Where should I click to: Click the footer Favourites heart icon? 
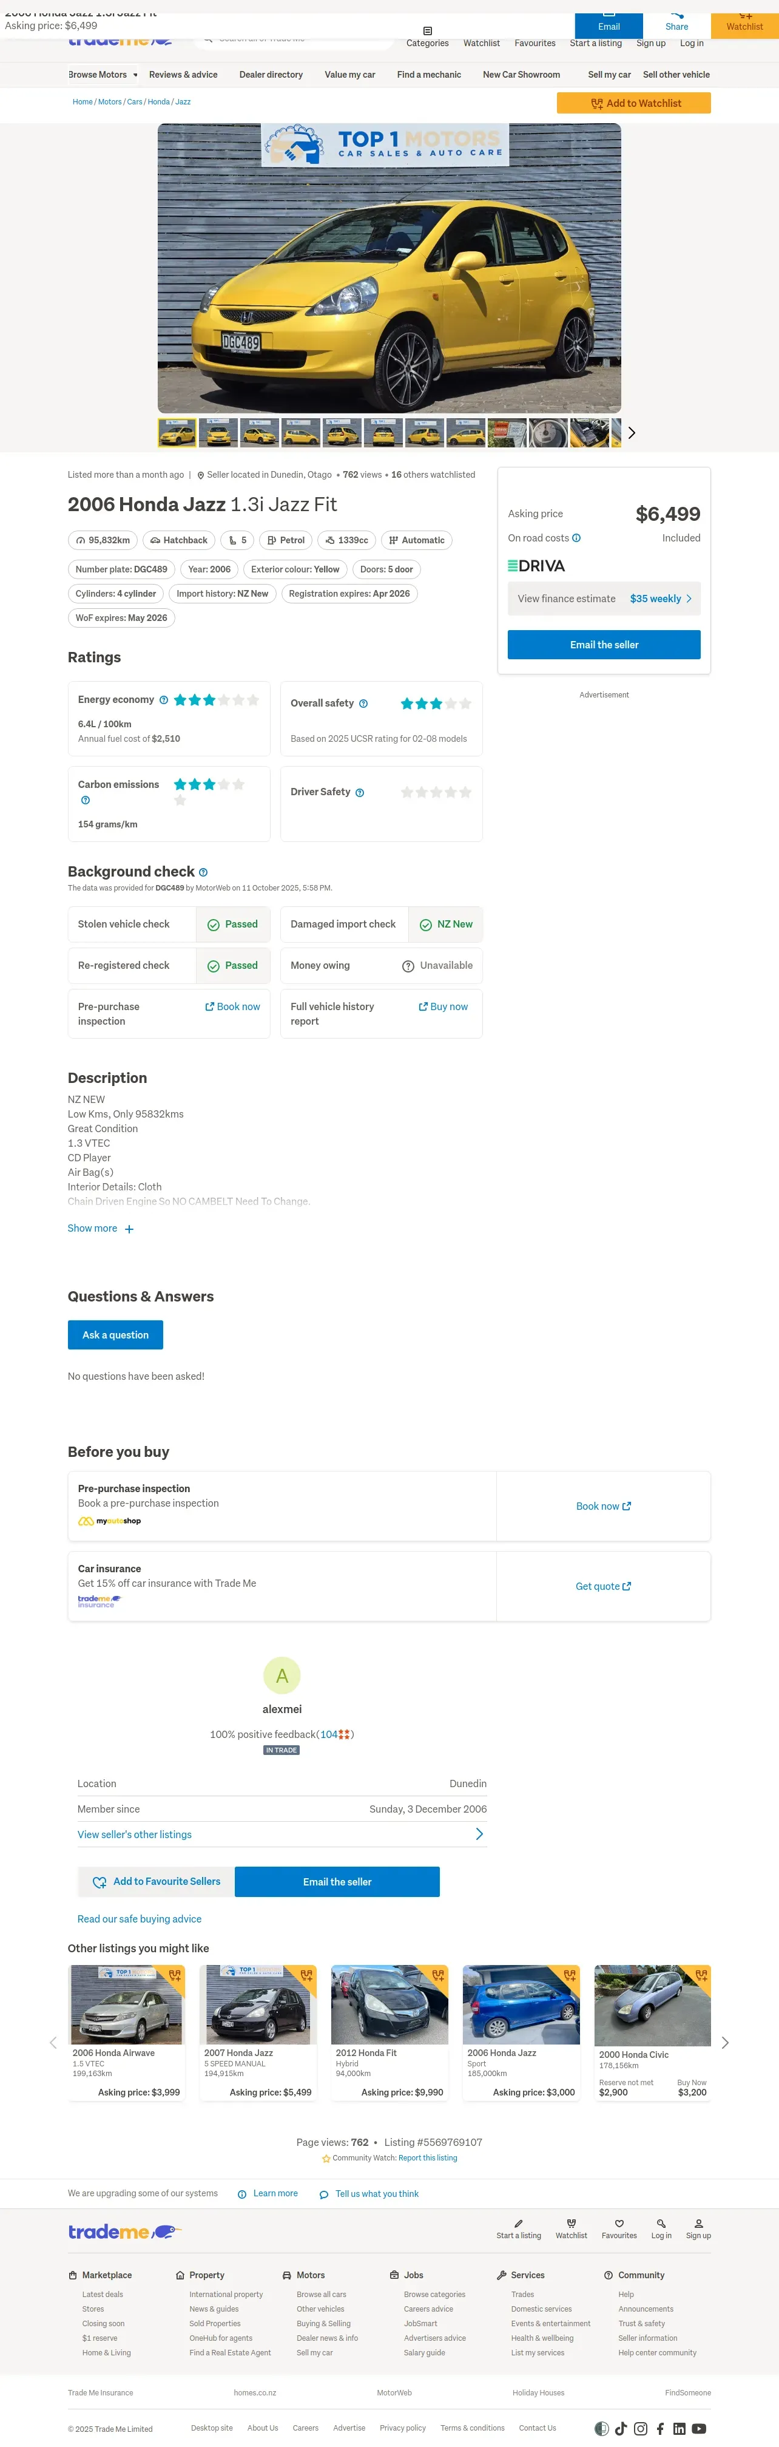[x=619, y=2223]
